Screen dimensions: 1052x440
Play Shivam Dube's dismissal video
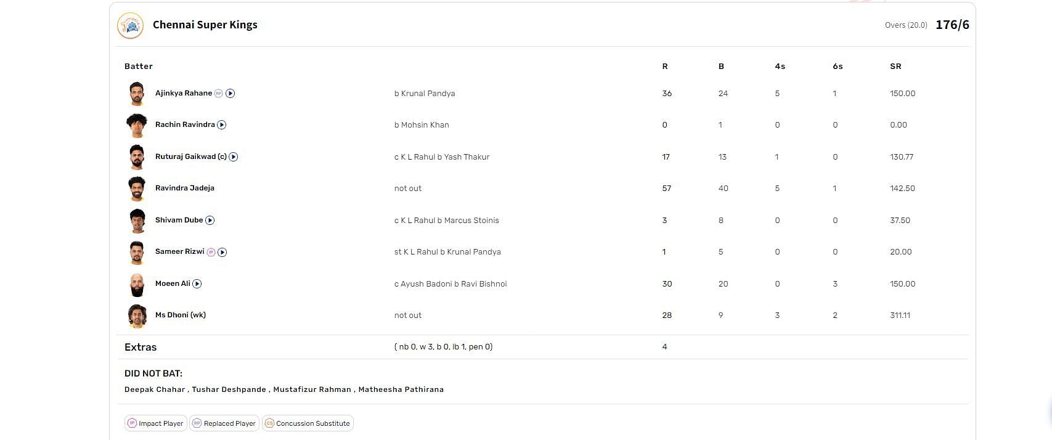click(210, 221)
